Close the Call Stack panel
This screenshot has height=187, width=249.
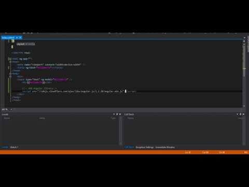243,114
